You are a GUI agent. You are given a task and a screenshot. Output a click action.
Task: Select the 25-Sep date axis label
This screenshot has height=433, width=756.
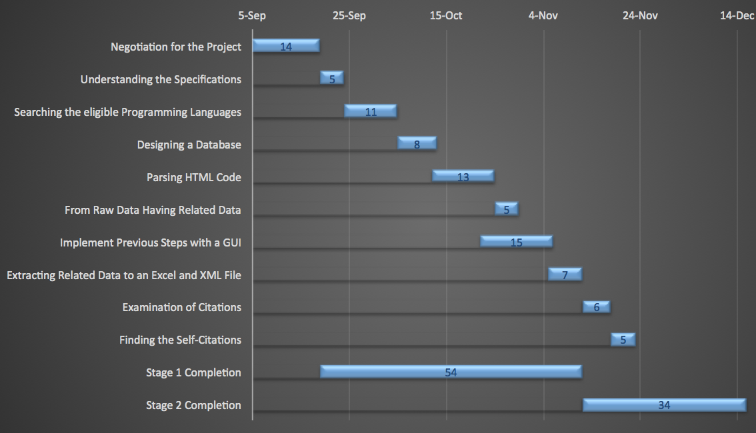[x=349, y=16]
